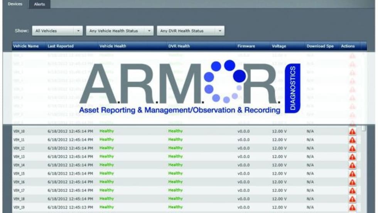Click the alert icon for VEH_10
The height and width of the screenshot is (213, 378).
point(352,132)
